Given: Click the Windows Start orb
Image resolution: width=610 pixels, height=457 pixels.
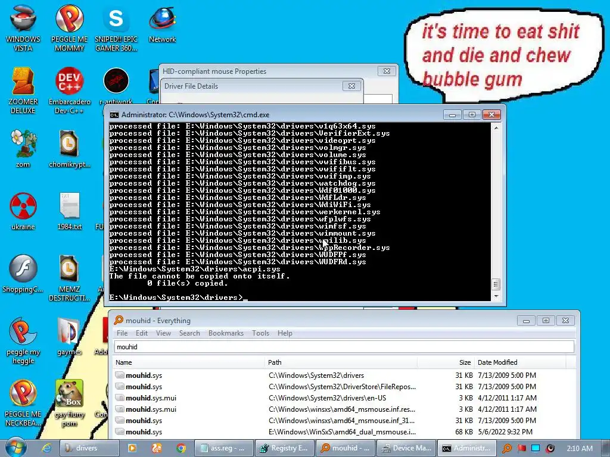Looking at the screenshot, I should point(15,447).
